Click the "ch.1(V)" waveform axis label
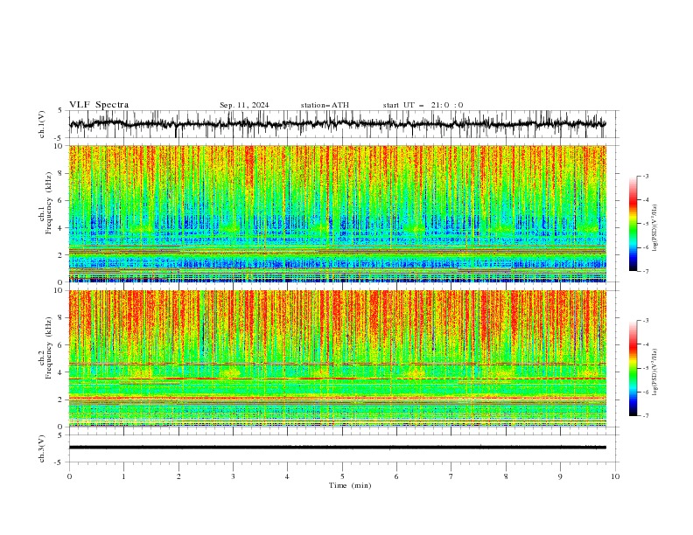Screen dimensions: 693x535 point(42,124)
